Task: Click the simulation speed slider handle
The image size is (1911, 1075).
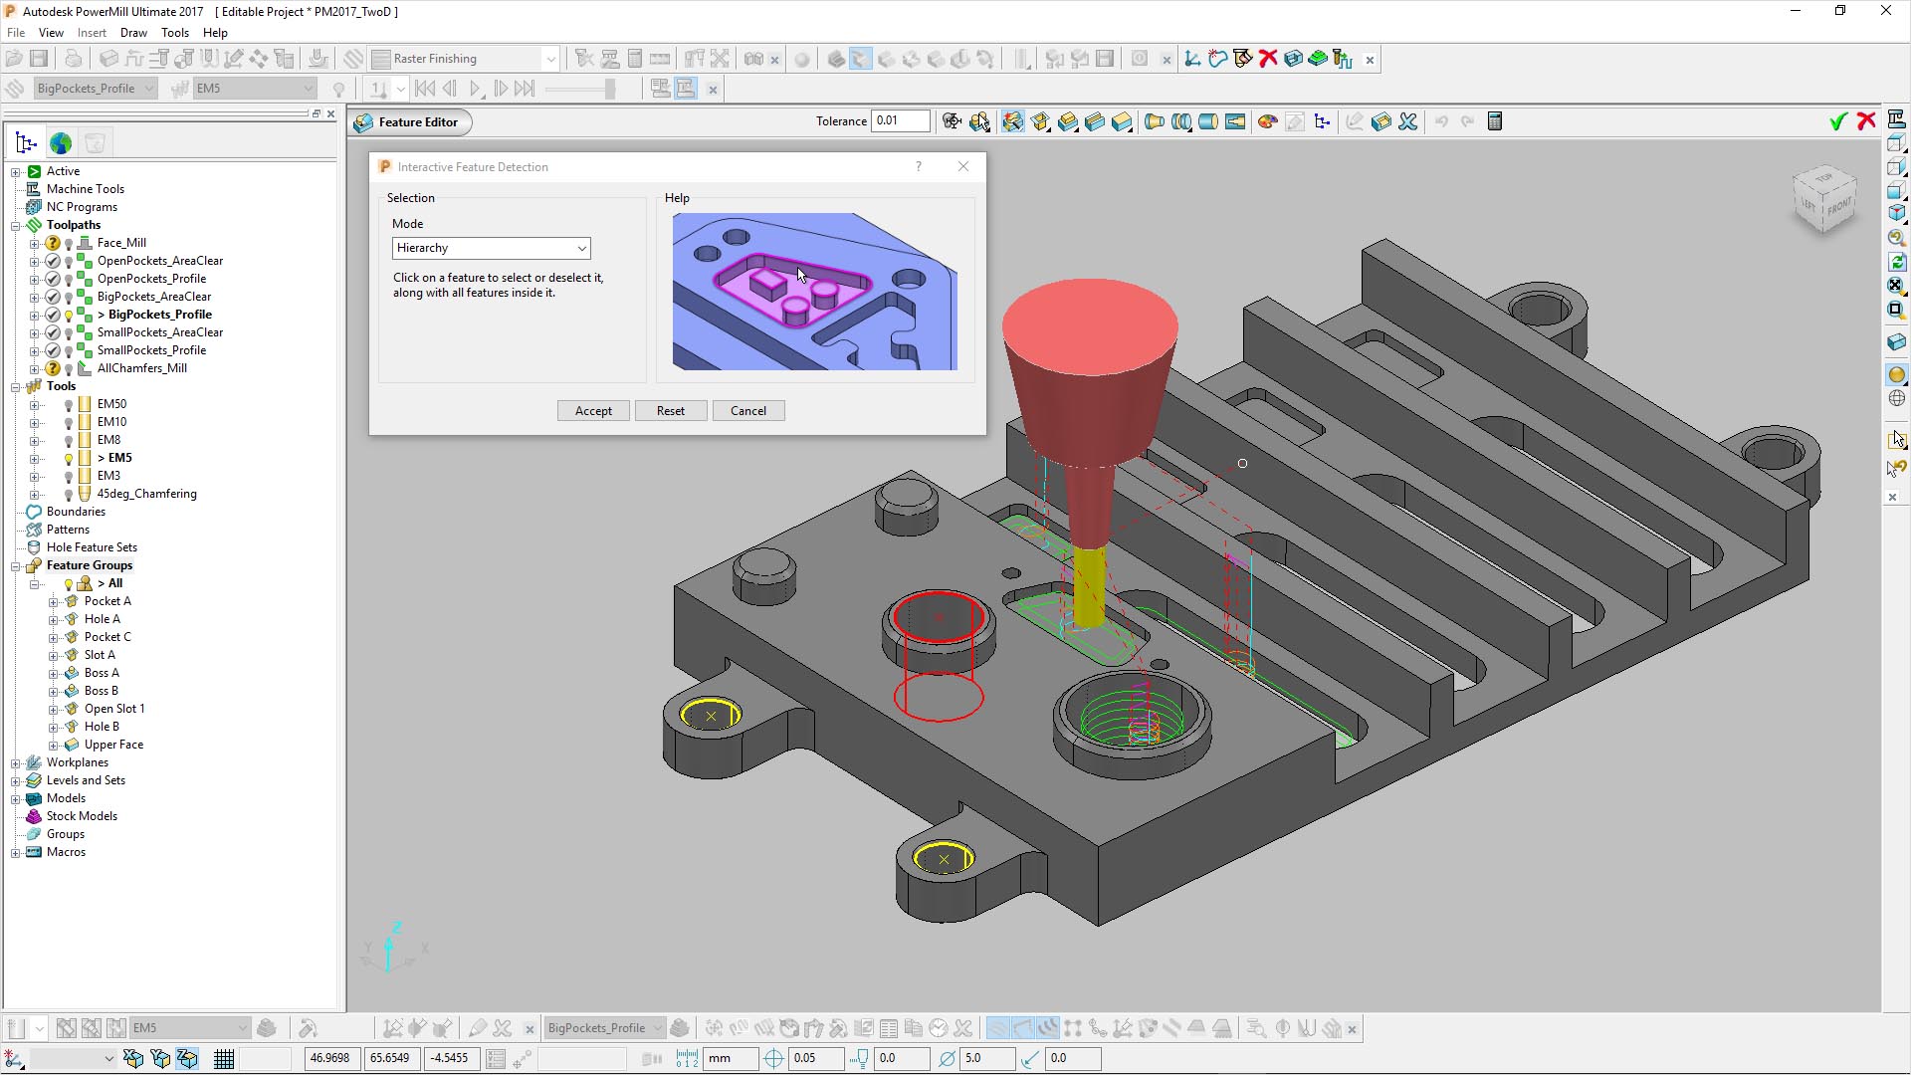Action: click(x=609, y=89)
